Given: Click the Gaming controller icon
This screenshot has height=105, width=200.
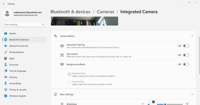Looking at the screenshot, I should click(6, 77).
